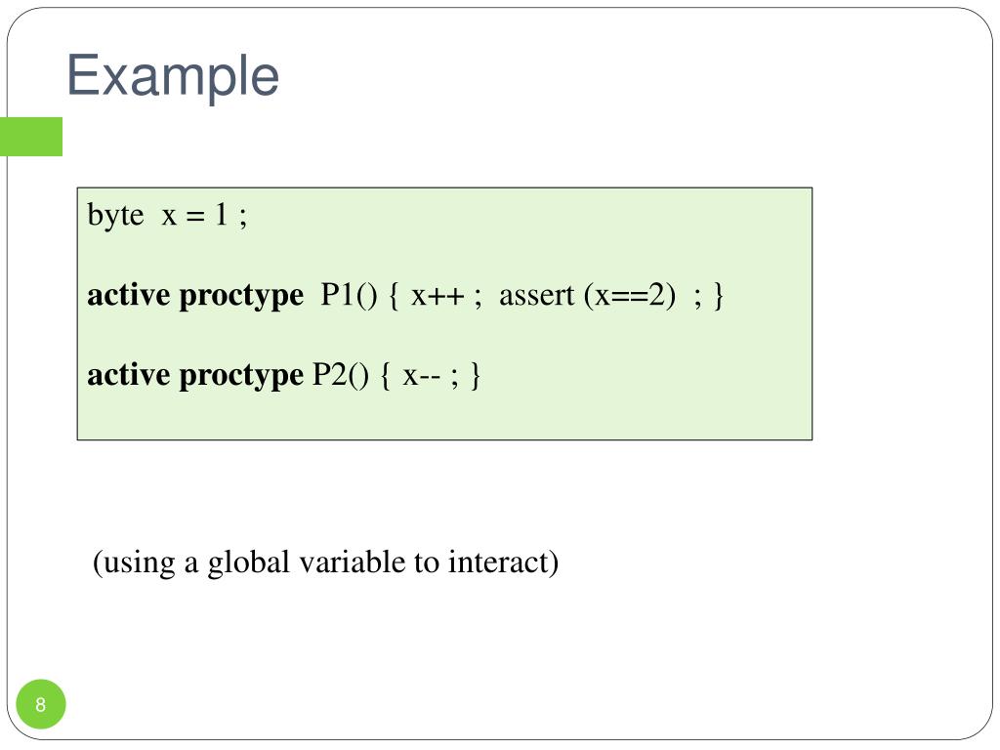Click the 'P2()' process name
Viewport: 1000px width, 750px height.
pyautogui.click(x=340, y=375)
